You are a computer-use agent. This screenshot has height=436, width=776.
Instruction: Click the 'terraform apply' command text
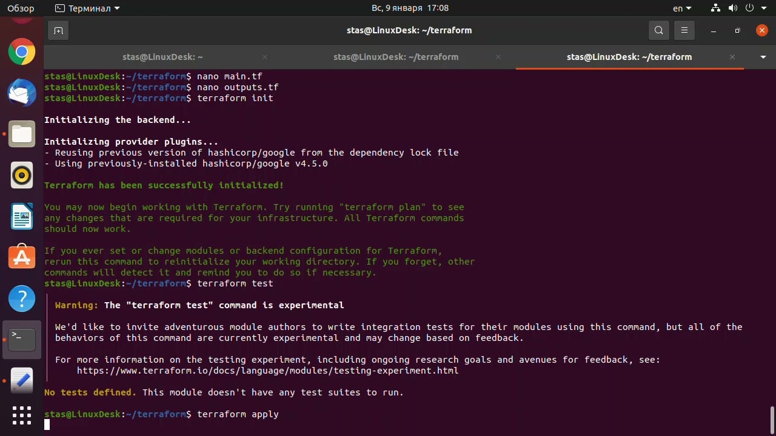[238, 414]
